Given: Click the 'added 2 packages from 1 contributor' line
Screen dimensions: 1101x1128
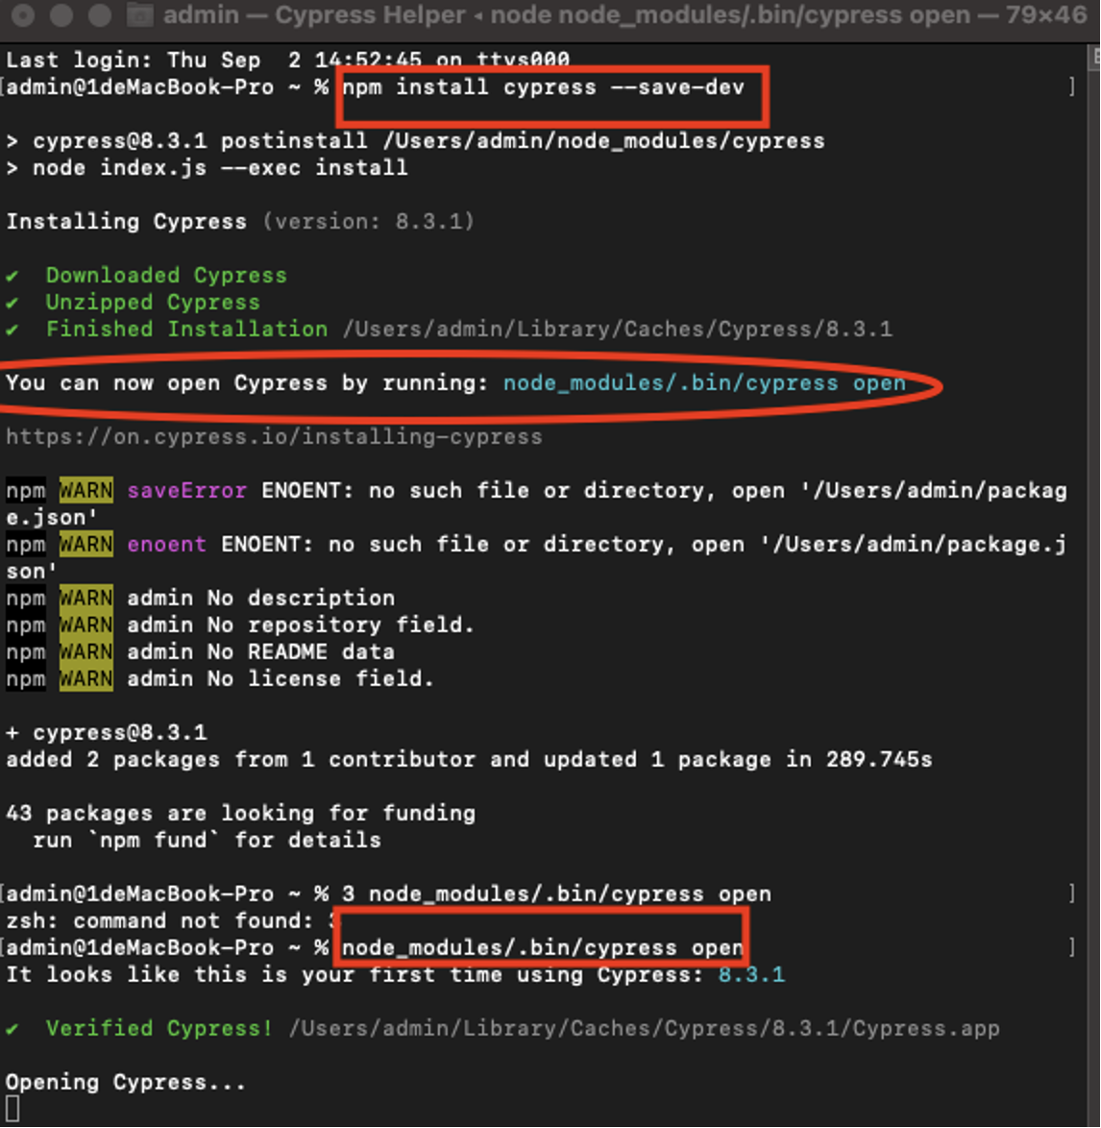Looking at the screenshot, I should pyautogui.click(x=469, y=760).
